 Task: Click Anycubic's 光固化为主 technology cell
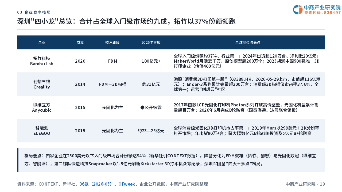(112, 107)
